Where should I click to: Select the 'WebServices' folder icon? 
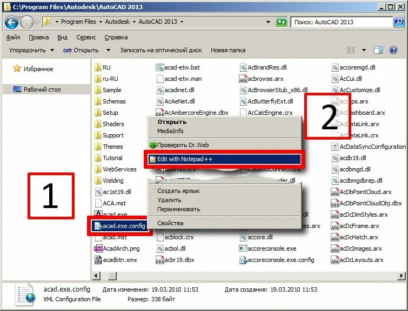point(98,169)
